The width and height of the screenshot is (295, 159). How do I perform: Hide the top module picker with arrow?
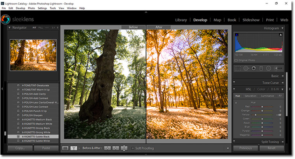[x=146, y=12]
